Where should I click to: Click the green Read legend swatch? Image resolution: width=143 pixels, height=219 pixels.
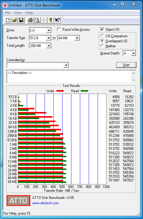click(x=84, y=91)
